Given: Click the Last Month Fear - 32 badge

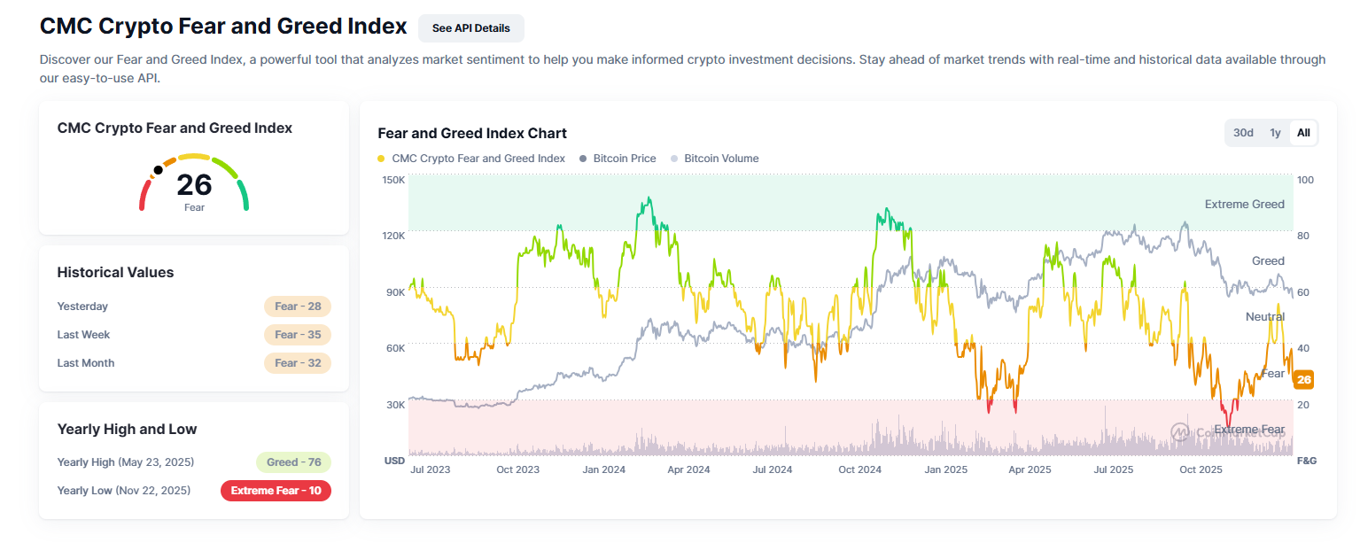Looking at the screenshot, I should pyautogui.click(x=297, y=363).
